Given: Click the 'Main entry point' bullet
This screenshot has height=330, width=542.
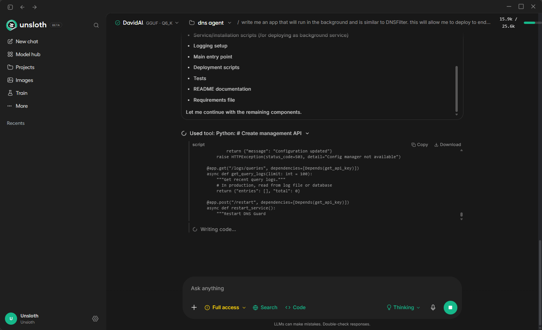Looking at the screenshot, I should click(x=213, y=57).
